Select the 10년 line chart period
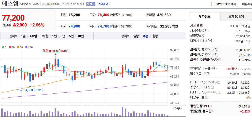This screenshot has width=252, height=117. [81, 36]
